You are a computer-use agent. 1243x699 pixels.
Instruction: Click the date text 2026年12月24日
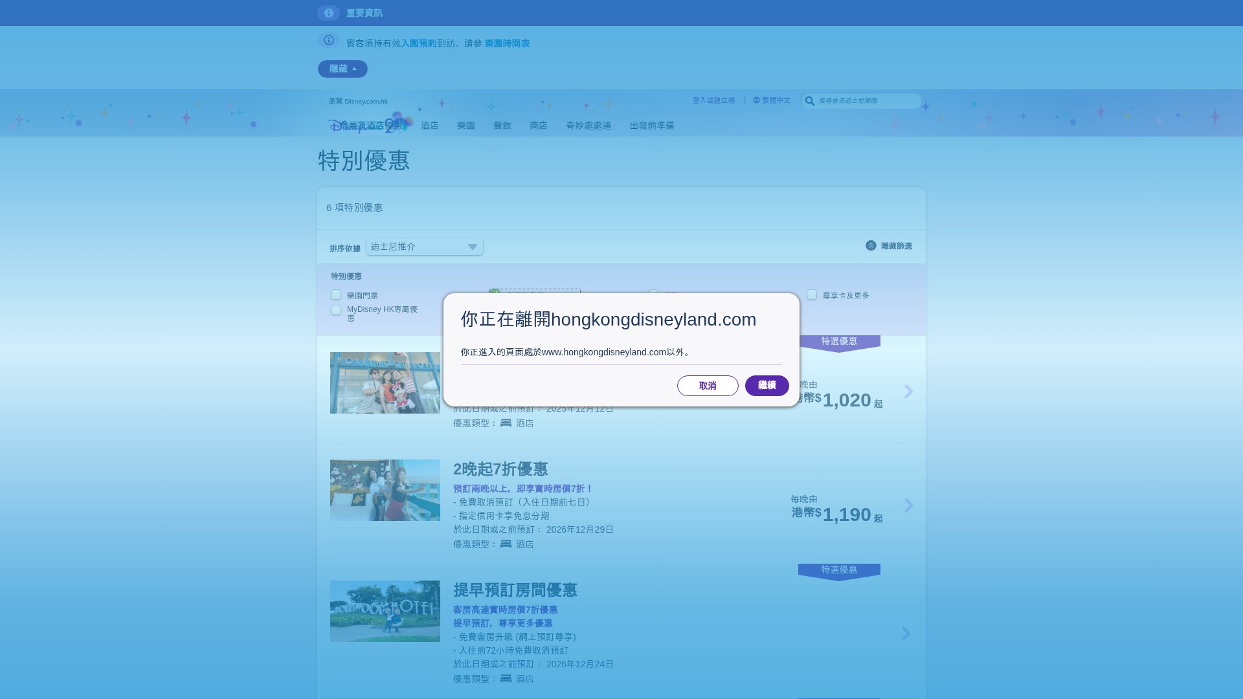point(580,664)
